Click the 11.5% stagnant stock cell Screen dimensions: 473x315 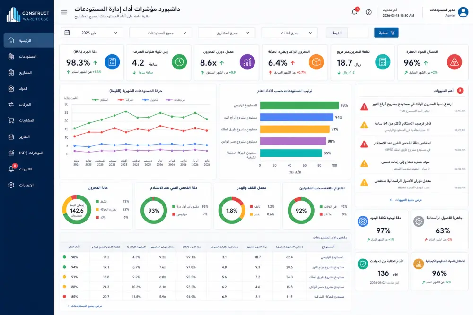[x=136, y=297]
